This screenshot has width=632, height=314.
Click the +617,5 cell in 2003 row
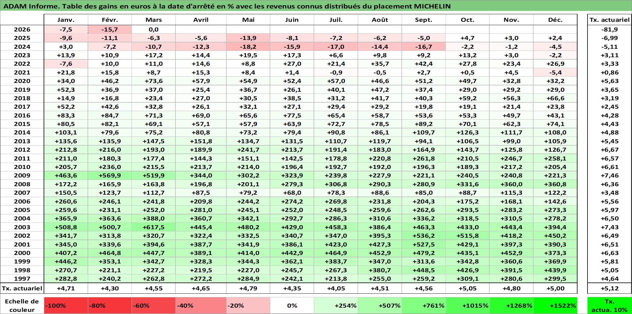pos(154,227)
